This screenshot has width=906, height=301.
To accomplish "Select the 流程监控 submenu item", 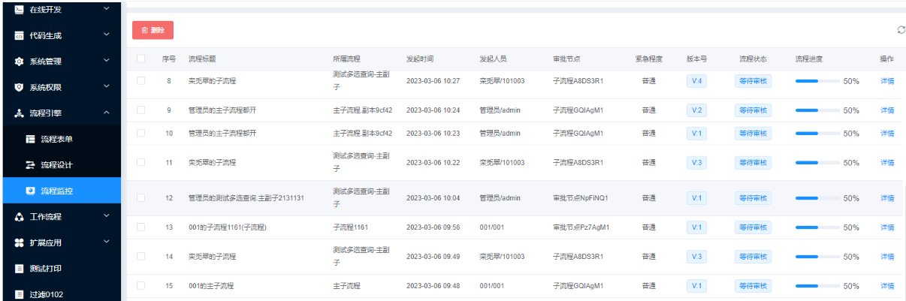I will pyautogui.click(x=60, y=191).
